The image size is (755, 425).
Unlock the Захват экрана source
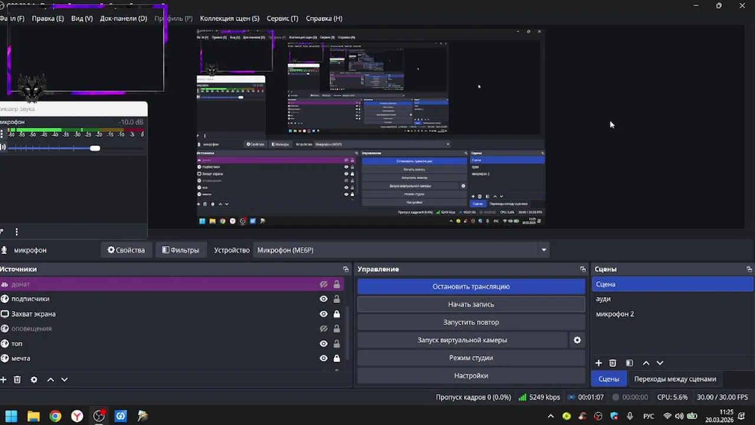coord(337,314)
